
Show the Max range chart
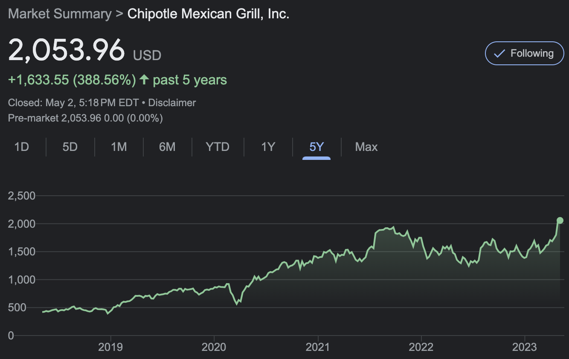click(x=366, y=147)
